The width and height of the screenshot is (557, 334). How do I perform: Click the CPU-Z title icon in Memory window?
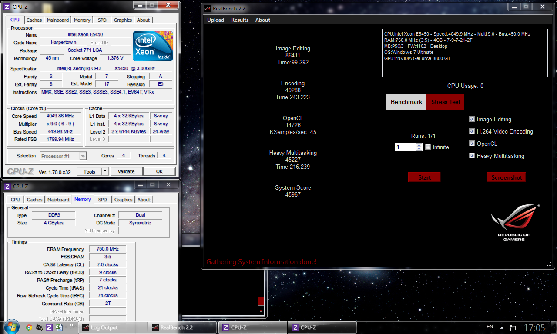[x=7, y=186]
